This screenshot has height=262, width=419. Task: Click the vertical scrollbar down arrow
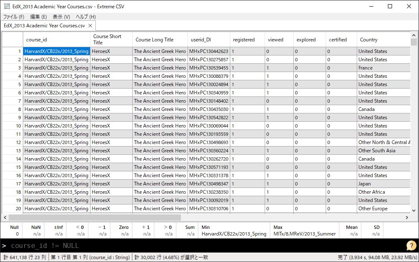click(x=414, y=210)
